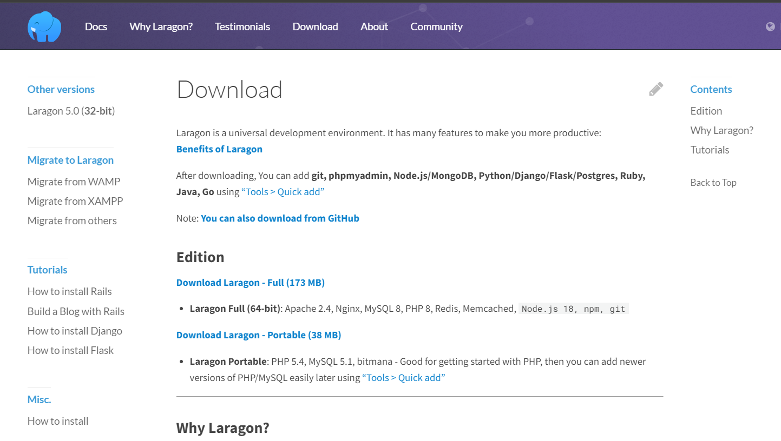Open Testimonials in the top navigation
Viewport: 781px width, 441px height.
242,26
